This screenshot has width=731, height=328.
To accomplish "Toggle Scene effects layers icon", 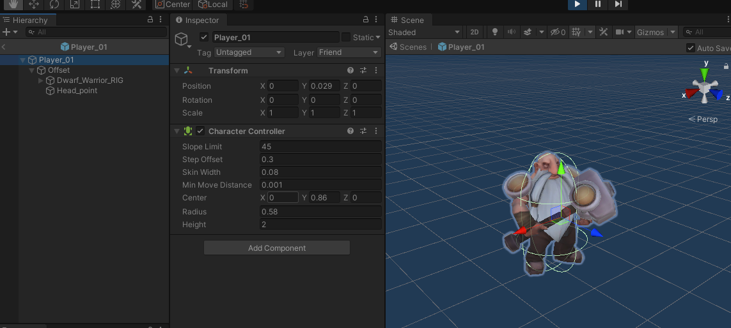I will point(528,32).
